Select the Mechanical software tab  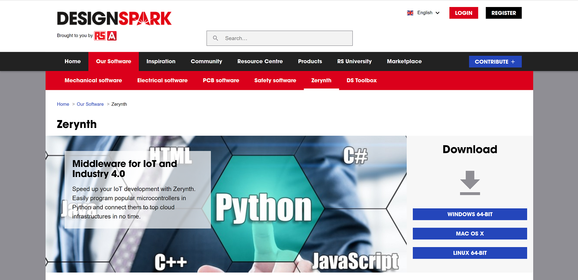tap(93, 80)
